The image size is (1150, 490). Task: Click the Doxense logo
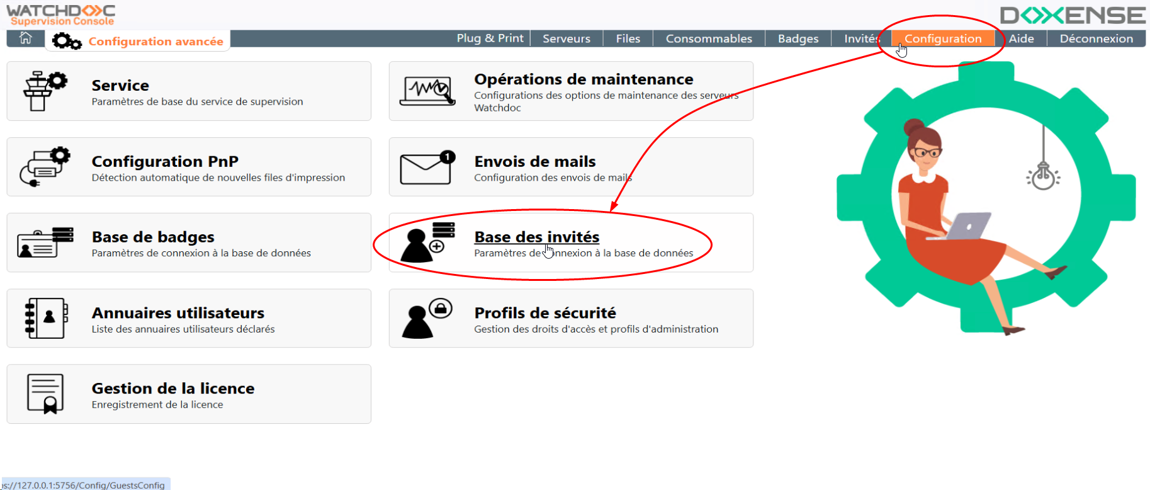pyautogui.click(x=1073, y=15)
